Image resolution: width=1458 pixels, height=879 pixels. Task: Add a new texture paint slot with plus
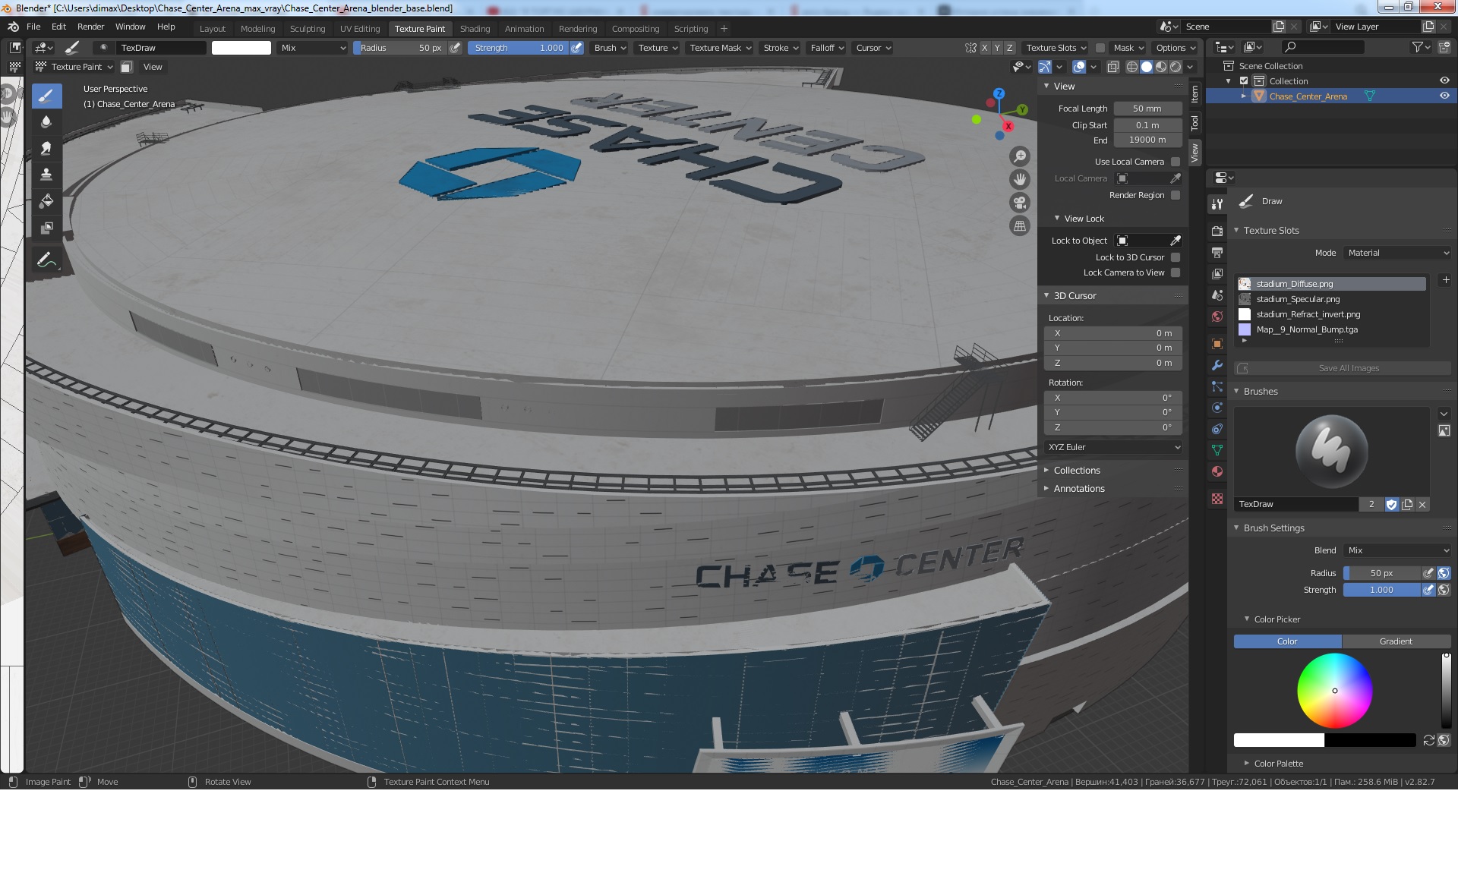click(1446, 280)
